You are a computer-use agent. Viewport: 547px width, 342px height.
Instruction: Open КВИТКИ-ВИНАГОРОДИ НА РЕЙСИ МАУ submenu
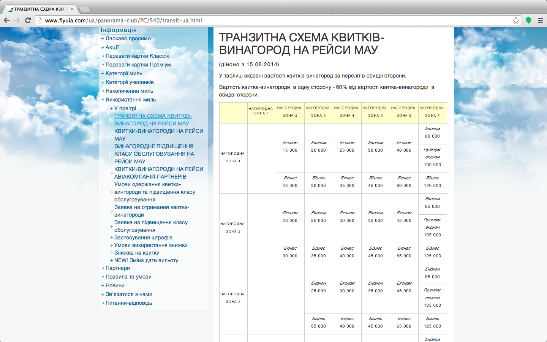point(159,135)
